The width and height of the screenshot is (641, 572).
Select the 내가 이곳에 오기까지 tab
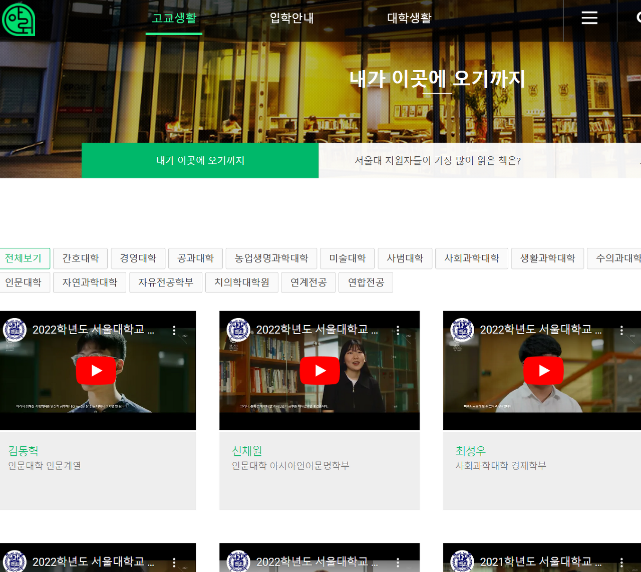pos(200,160)
